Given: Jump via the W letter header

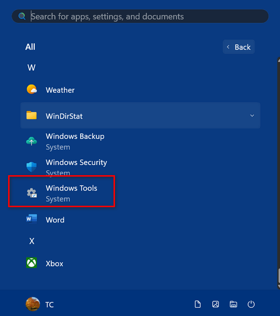Looking at the screenshot, I should (x=31, y=67).
